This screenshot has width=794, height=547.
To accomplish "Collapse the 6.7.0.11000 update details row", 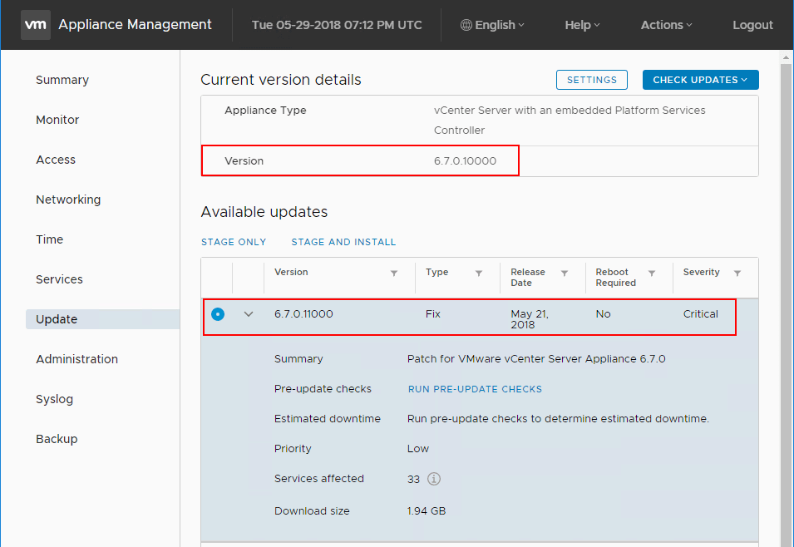I will [248, 314].
